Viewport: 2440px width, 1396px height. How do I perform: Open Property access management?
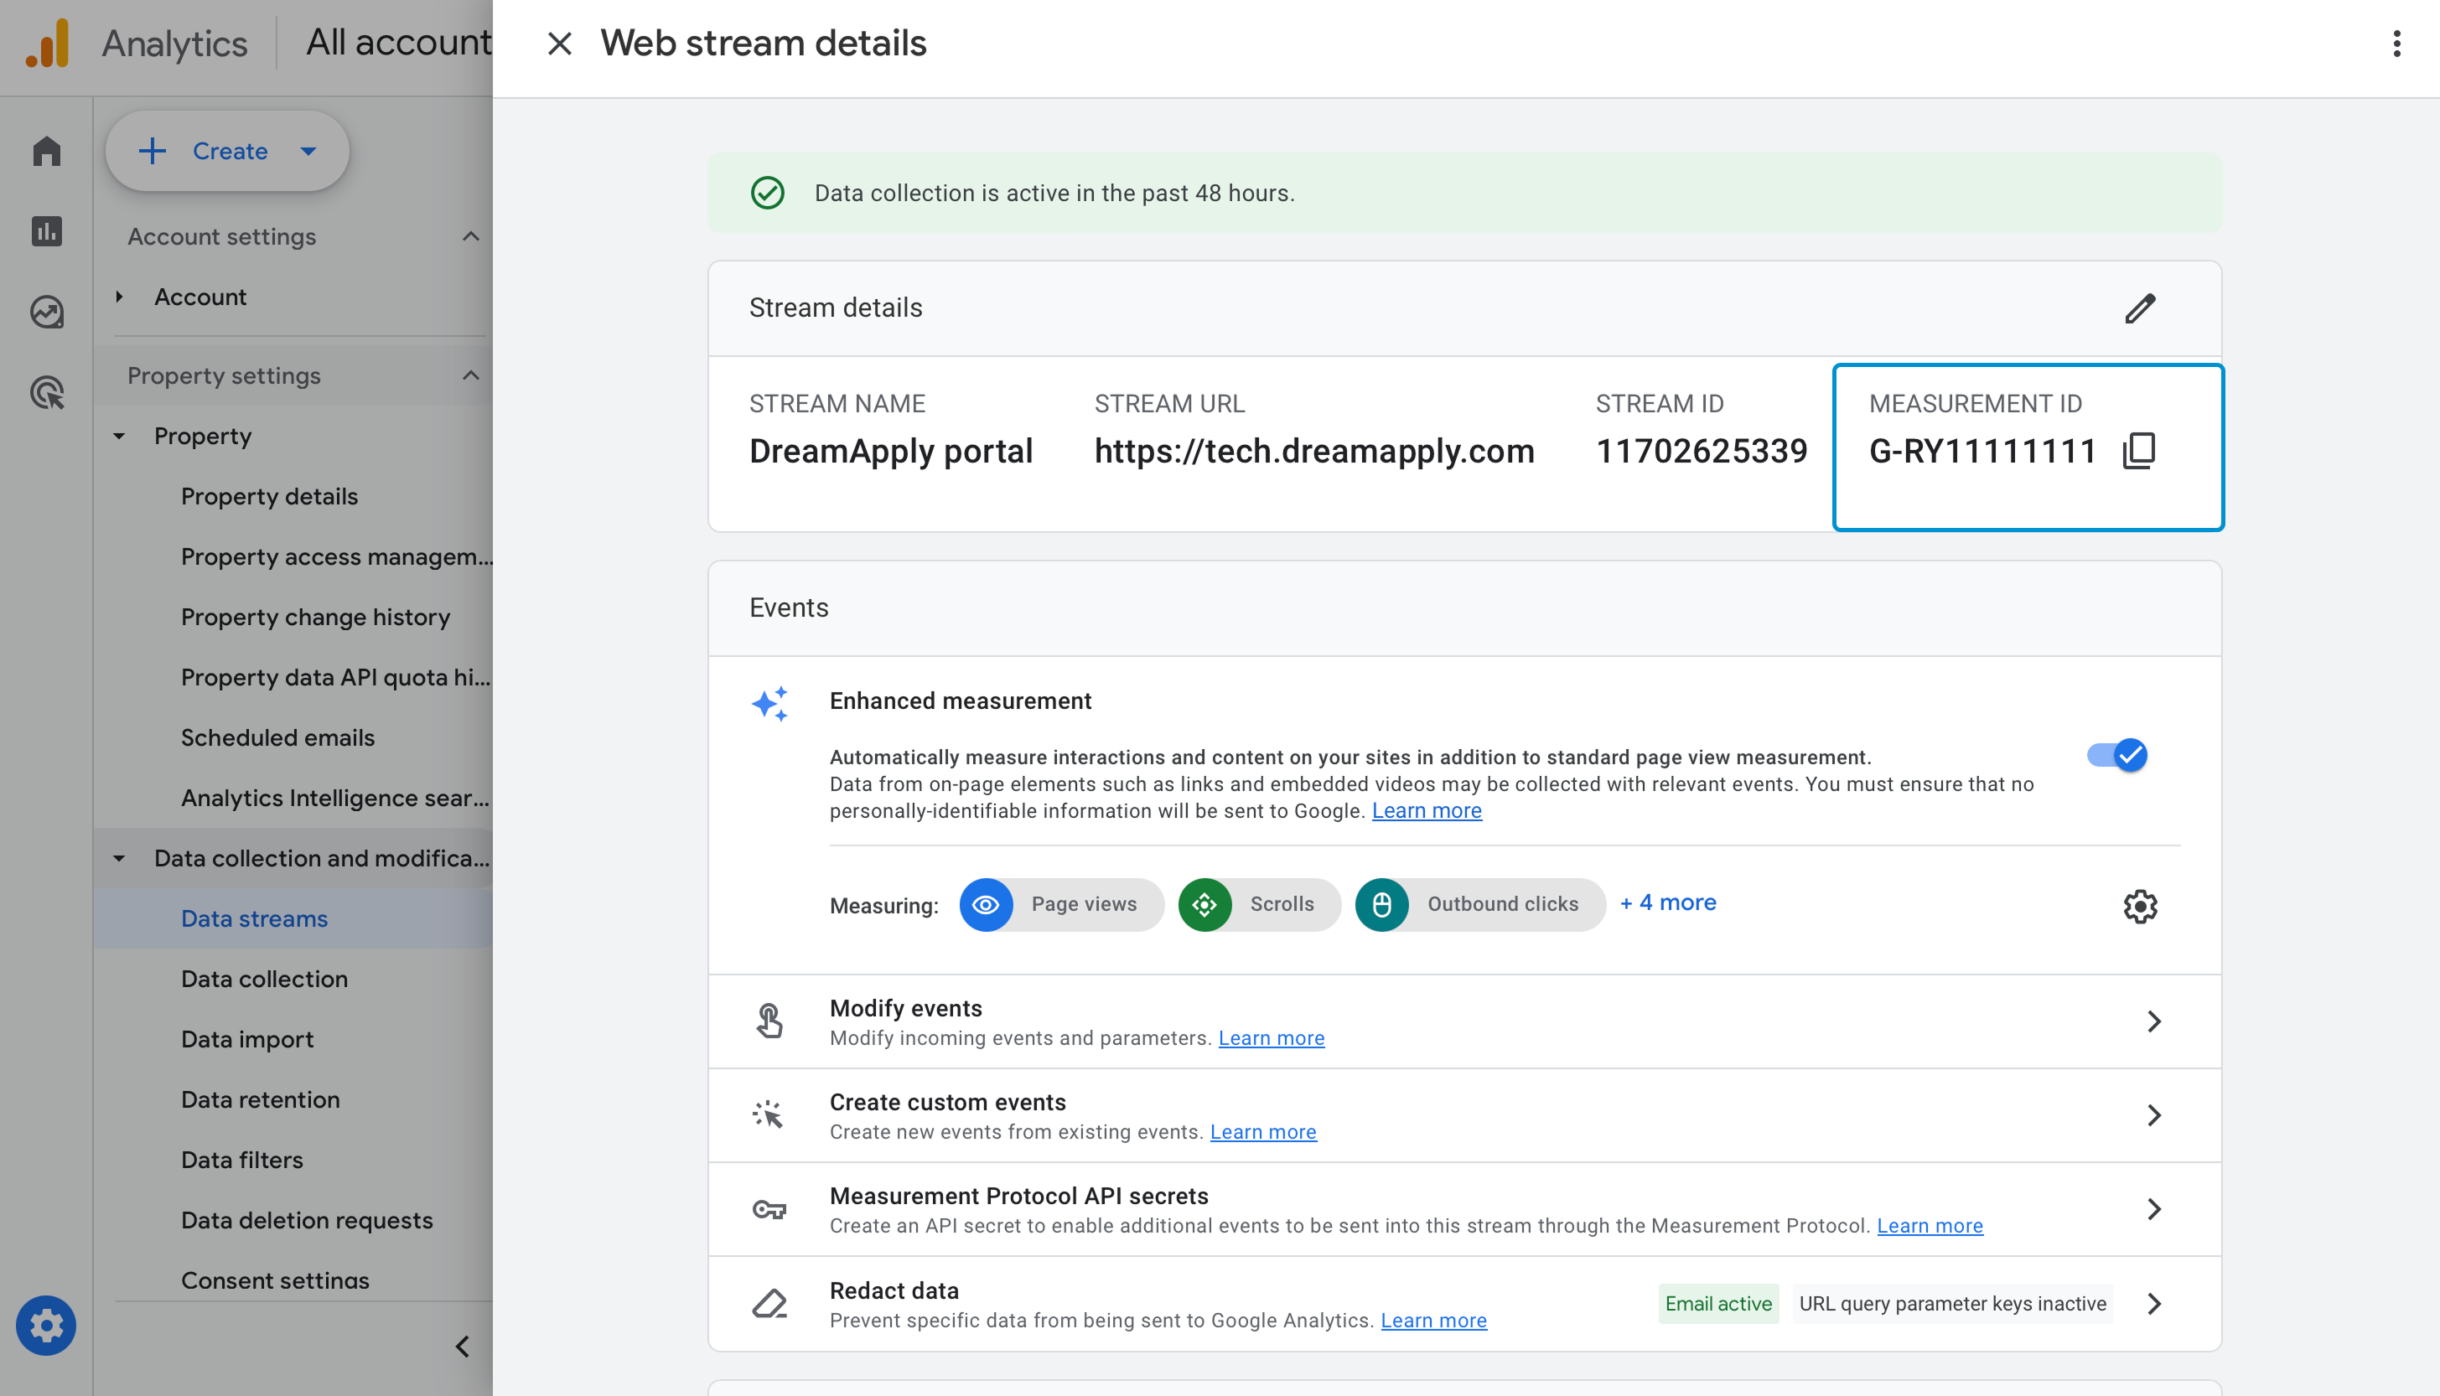pos(337,557)
